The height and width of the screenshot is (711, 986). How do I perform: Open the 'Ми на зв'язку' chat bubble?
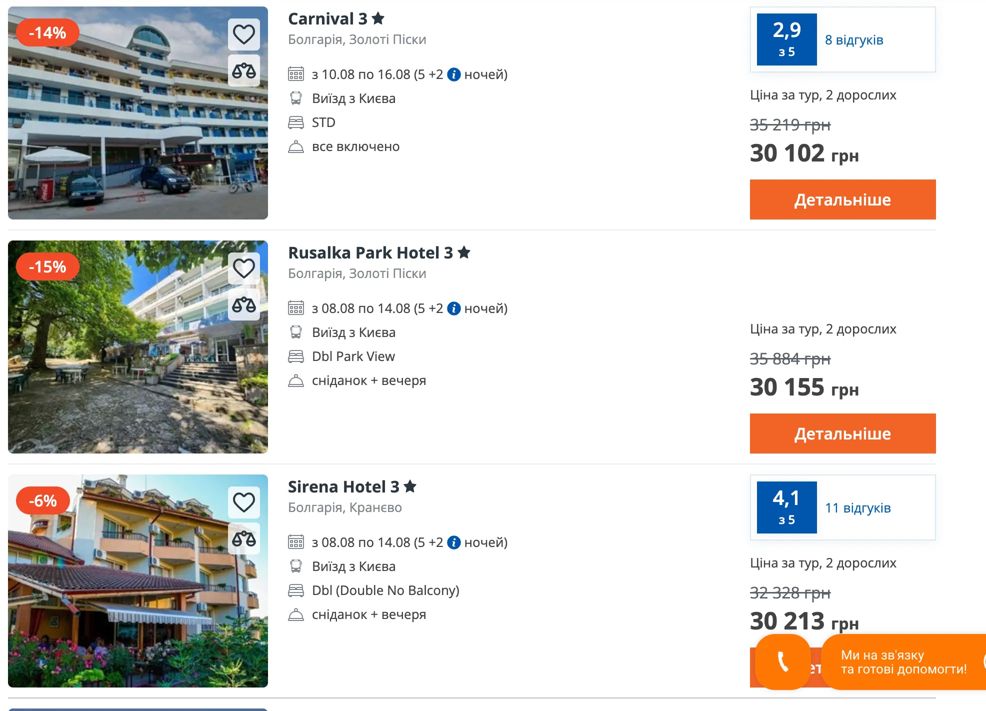click(903, 662)
